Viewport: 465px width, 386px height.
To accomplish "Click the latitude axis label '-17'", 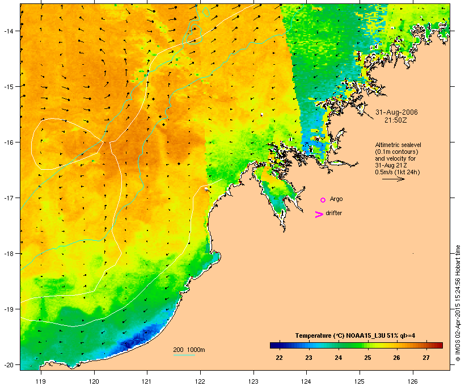I will (9, 198).
